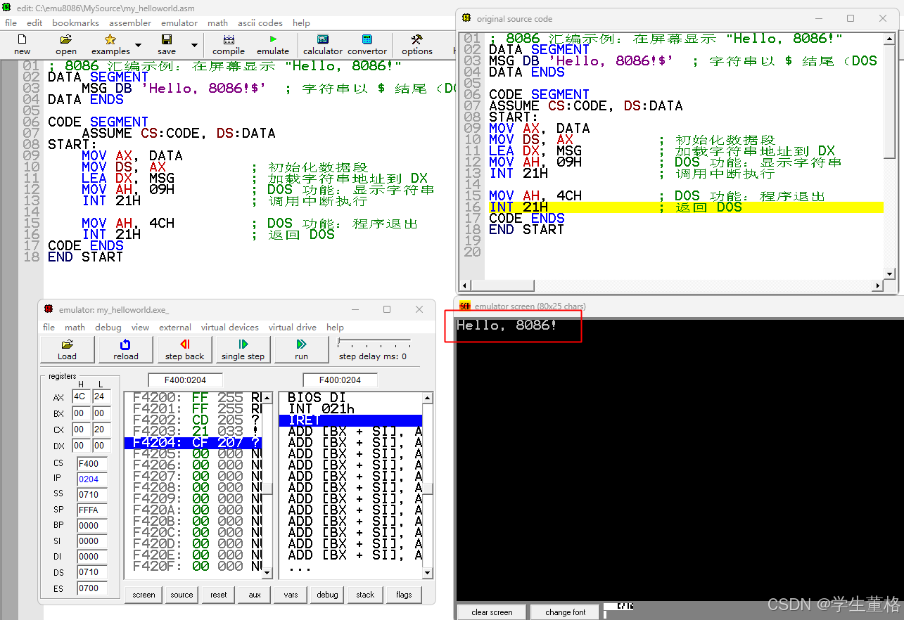Image resolution: width=904 pixels, height=620 pixels.
Task: Open the emulator window's view menu
Action: (x=140, y=327)
